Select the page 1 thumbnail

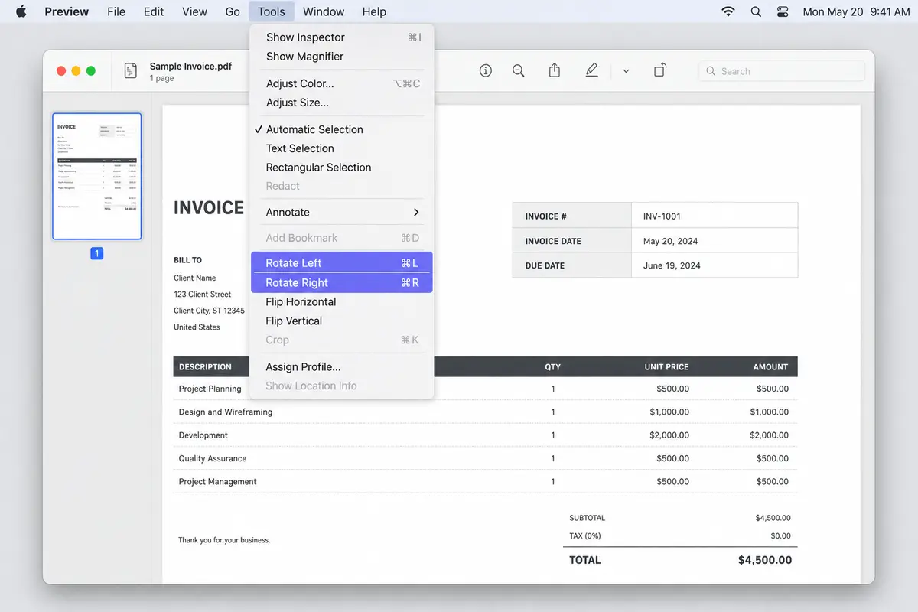click(x=96, y=176)
